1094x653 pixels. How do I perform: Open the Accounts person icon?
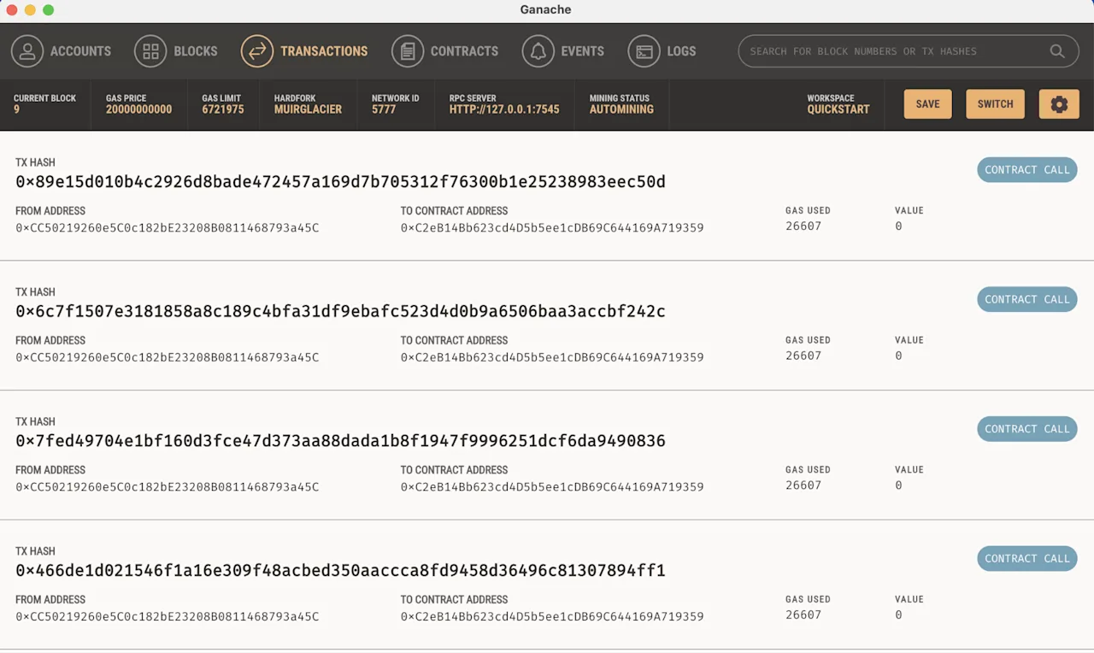point(27,51)
